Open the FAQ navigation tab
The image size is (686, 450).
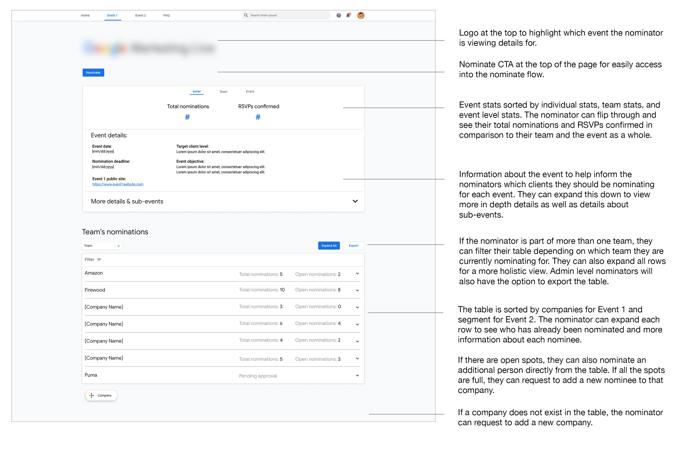point(166,16)
